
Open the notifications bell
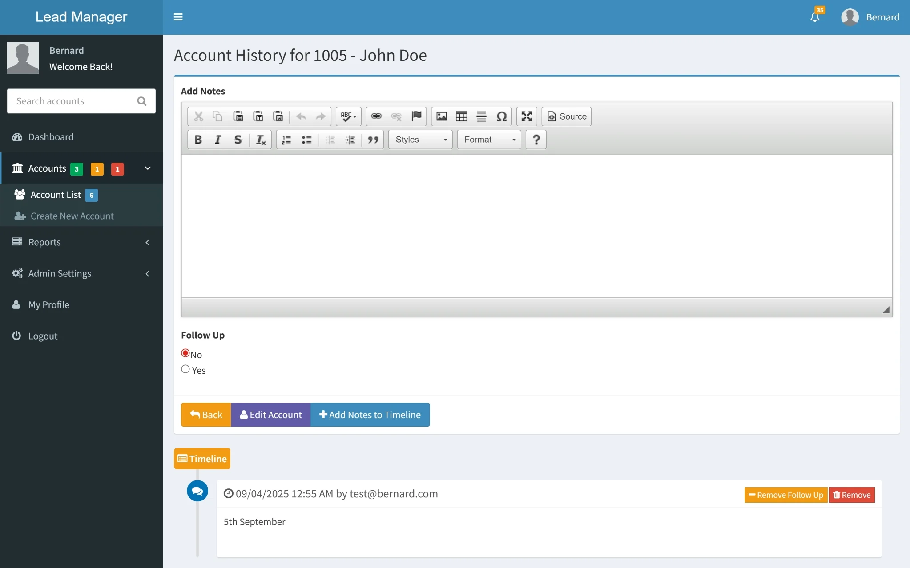(814, 17)
